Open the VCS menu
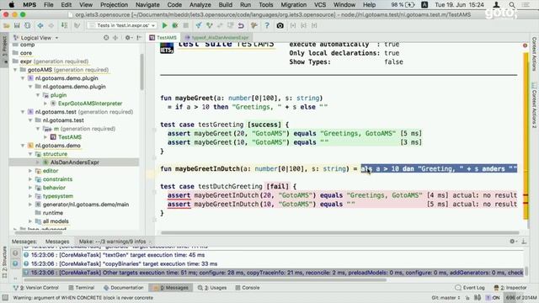 320,5
